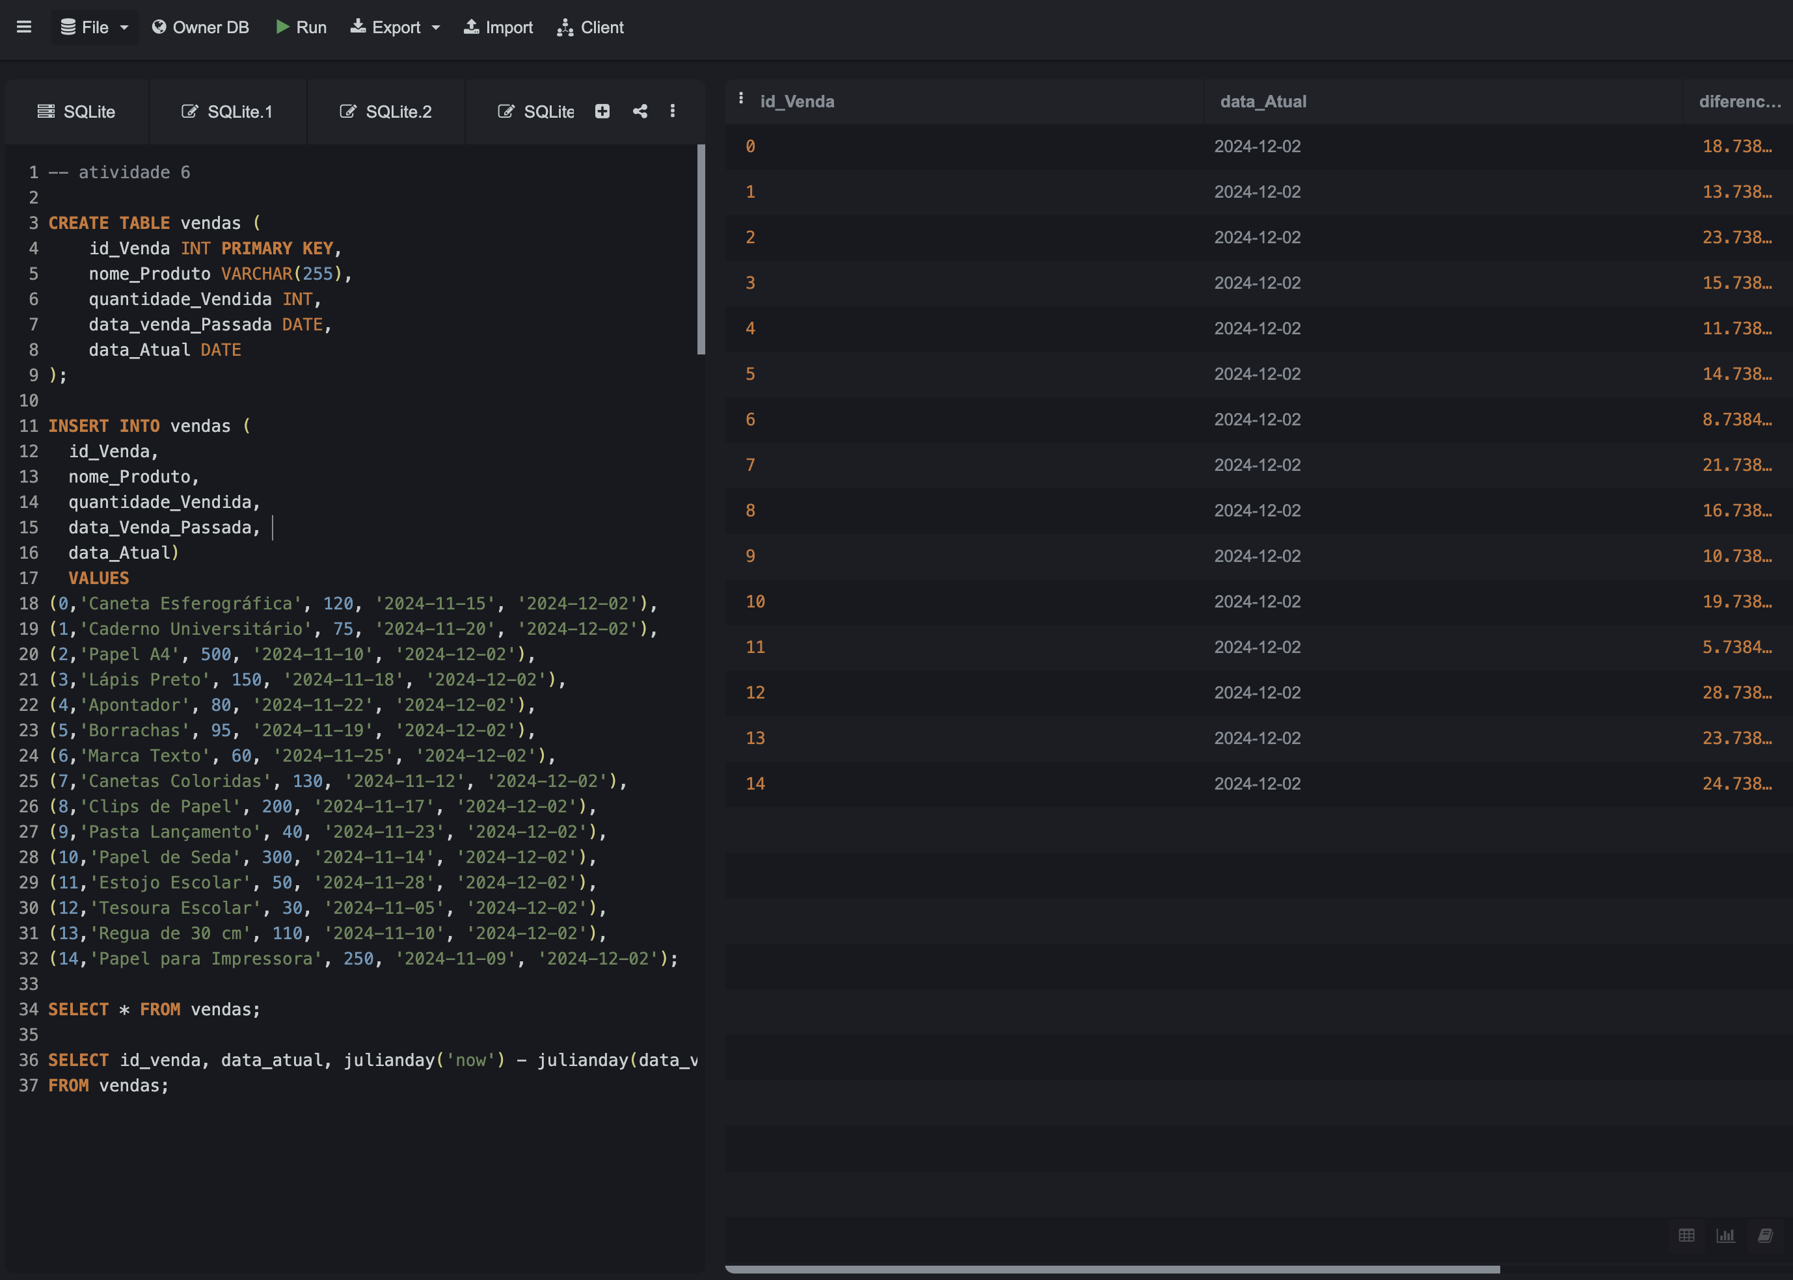Click the 5.7384… value cell

point(1737,647)
